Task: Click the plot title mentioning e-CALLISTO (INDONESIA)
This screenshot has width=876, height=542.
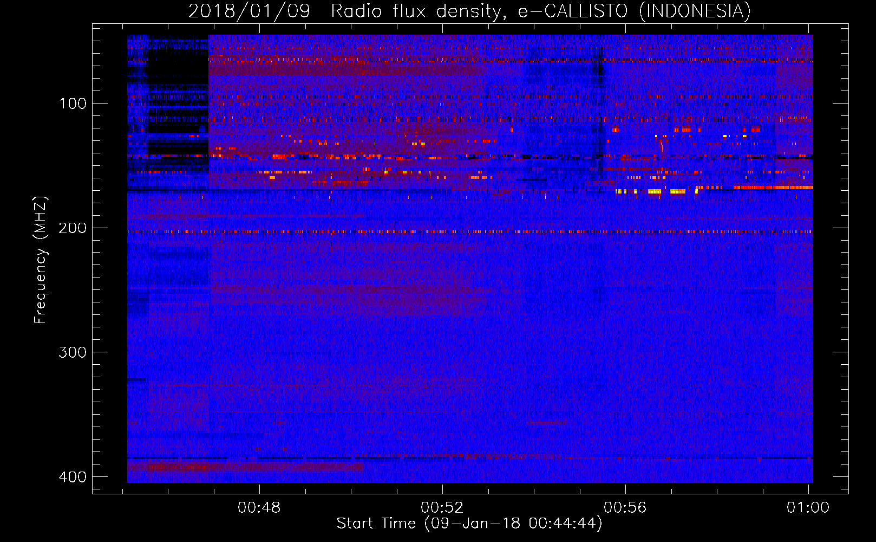Action: point(469,11)
